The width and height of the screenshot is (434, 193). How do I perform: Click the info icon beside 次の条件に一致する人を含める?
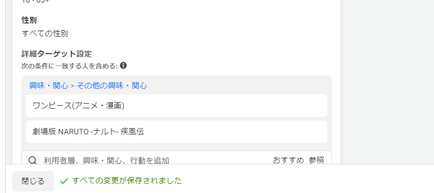pyautogui.click(x=124, y=66)
